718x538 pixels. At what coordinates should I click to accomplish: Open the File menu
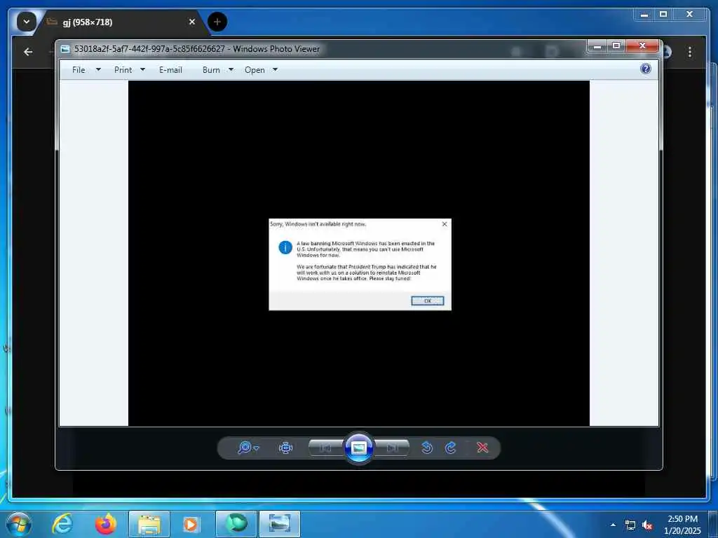pos(79,69)
